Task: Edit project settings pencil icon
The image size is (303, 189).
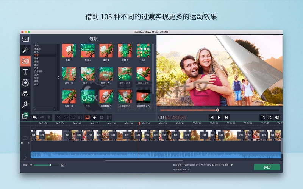Action: tap(231, 165)
